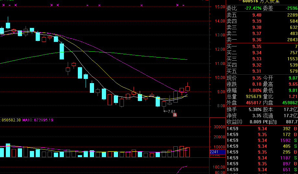Screen dimensions: 298x174
Task: Select the 14:59 trade of 651 S
Action: (x=262, y=169)
